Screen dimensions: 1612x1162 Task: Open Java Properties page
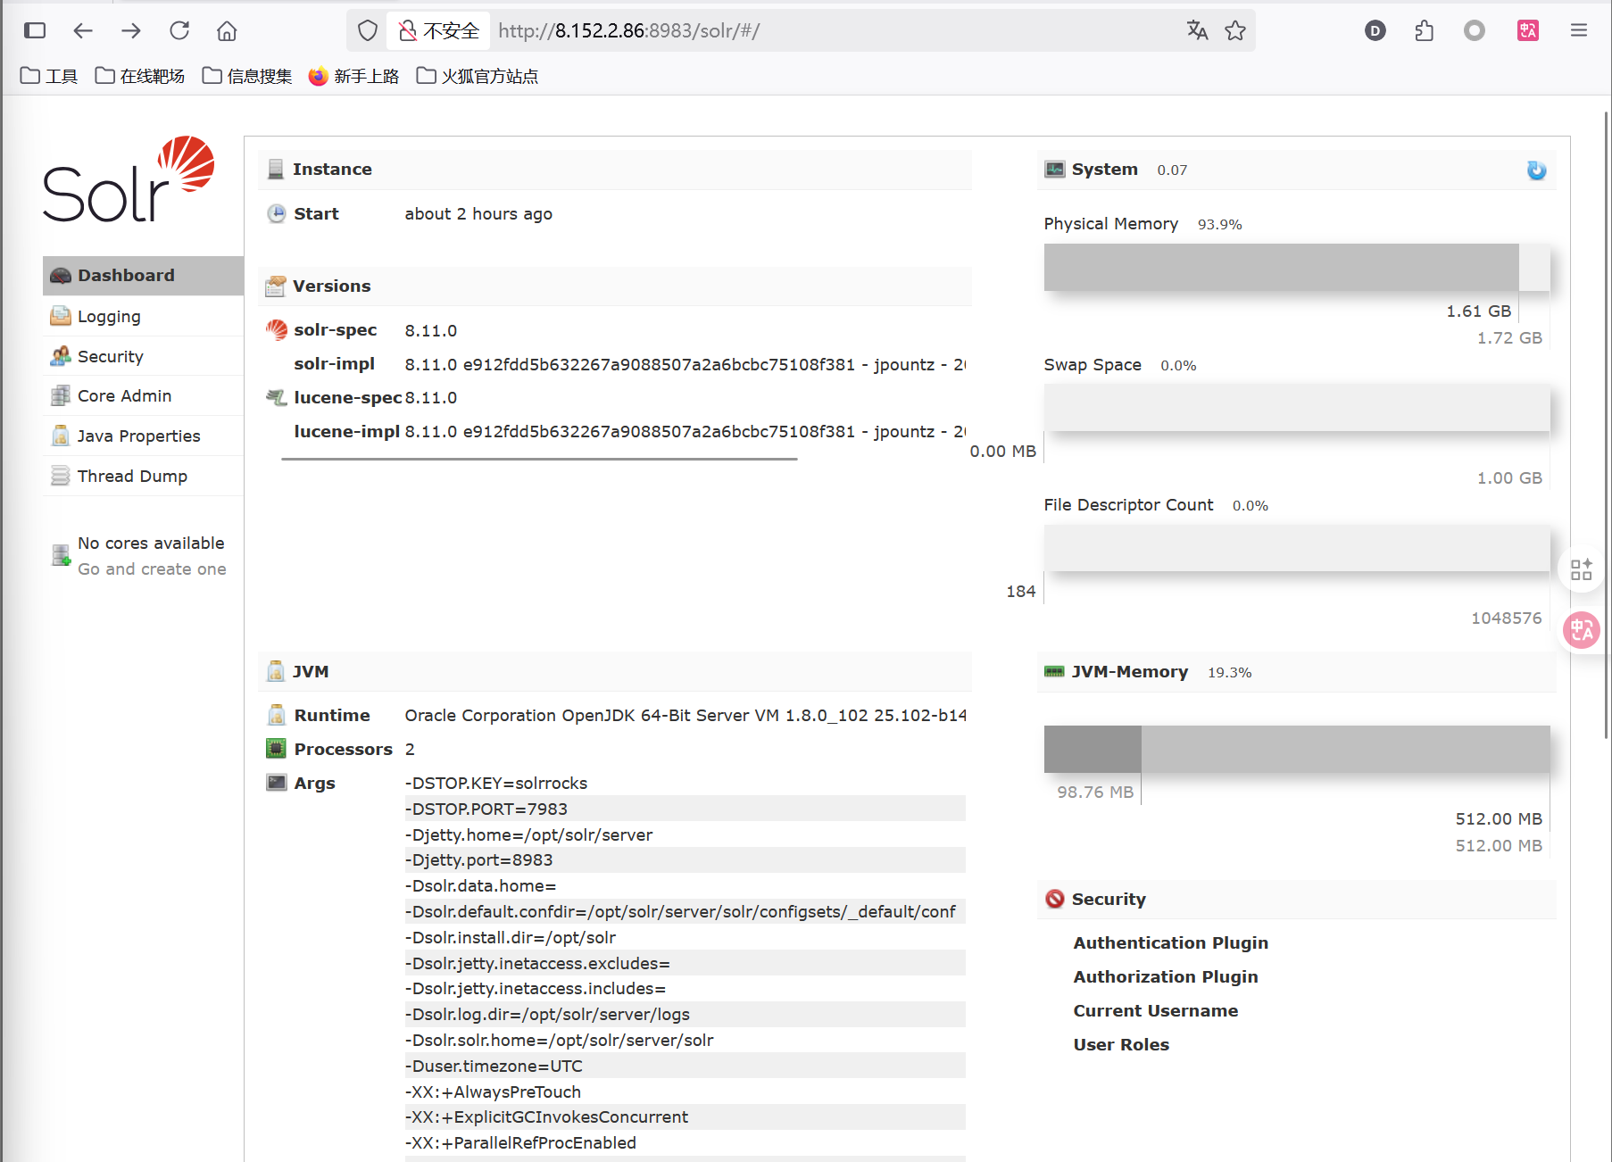[x=143, y=436]
